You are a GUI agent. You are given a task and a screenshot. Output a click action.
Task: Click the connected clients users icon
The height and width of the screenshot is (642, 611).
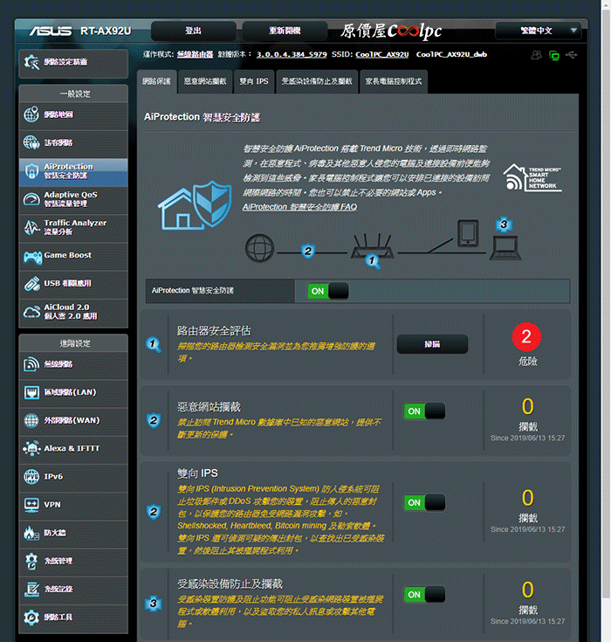(536, 55)
